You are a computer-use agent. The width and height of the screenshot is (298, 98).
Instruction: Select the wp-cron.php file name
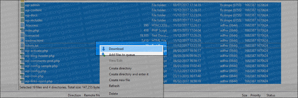click(34, 76)
